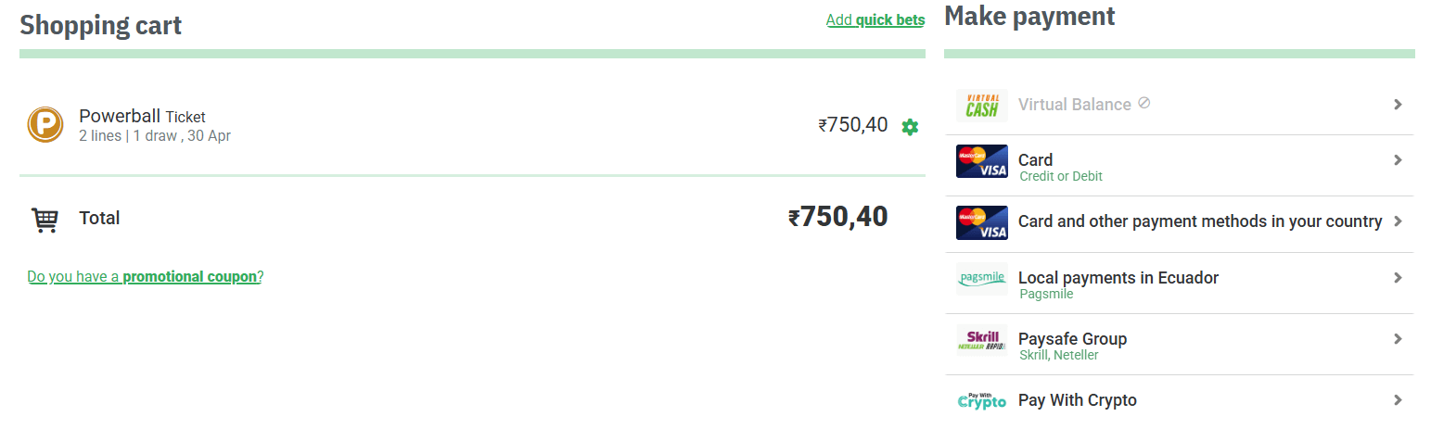Click the disabled icon next to Virtual Balance
The width and height of the screenshot is (1431, 429).
click(1144, 104)
